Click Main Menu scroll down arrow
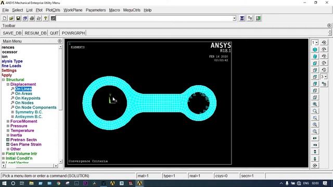Image resolution: width=333 pixels, height=187 pixels. [60, 162]
